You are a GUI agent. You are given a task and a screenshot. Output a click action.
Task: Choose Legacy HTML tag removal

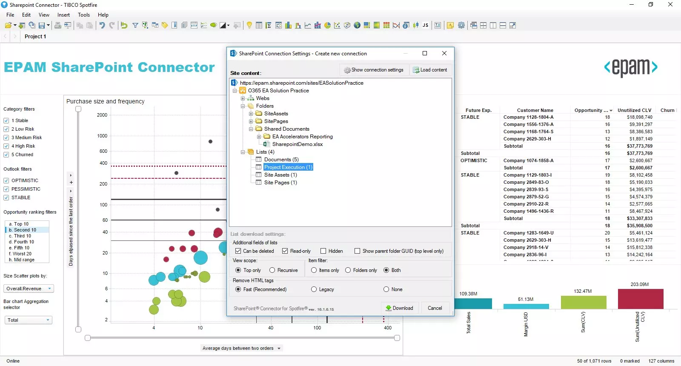pos(314,289)
